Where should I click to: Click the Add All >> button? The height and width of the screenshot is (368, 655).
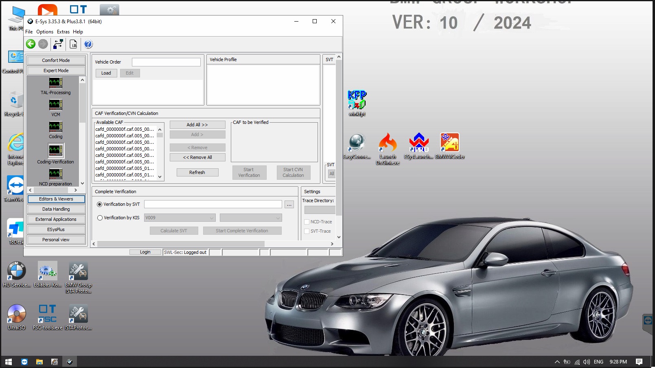click(197, 125)
